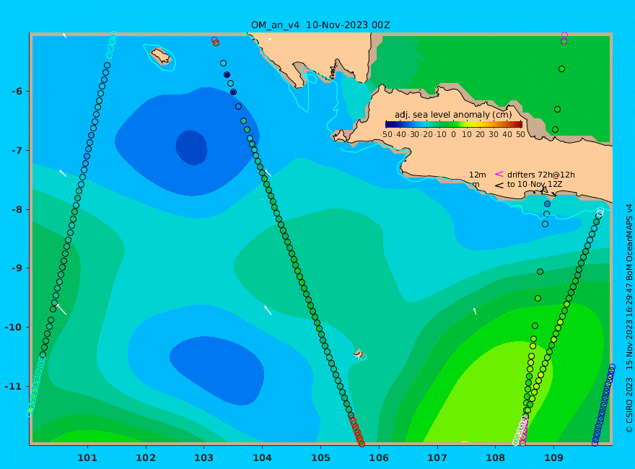Click longitude axis label 107
This screenshot has height=469, width=635.
pos(437,457)
